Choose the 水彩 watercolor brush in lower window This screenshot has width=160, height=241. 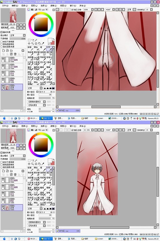coord(49,169)
